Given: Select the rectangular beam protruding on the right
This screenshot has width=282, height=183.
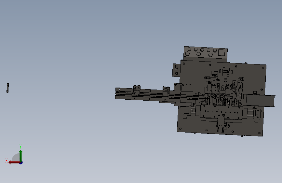Looking at the screenshot, I should pyautogui.click(x=259, y=100).
